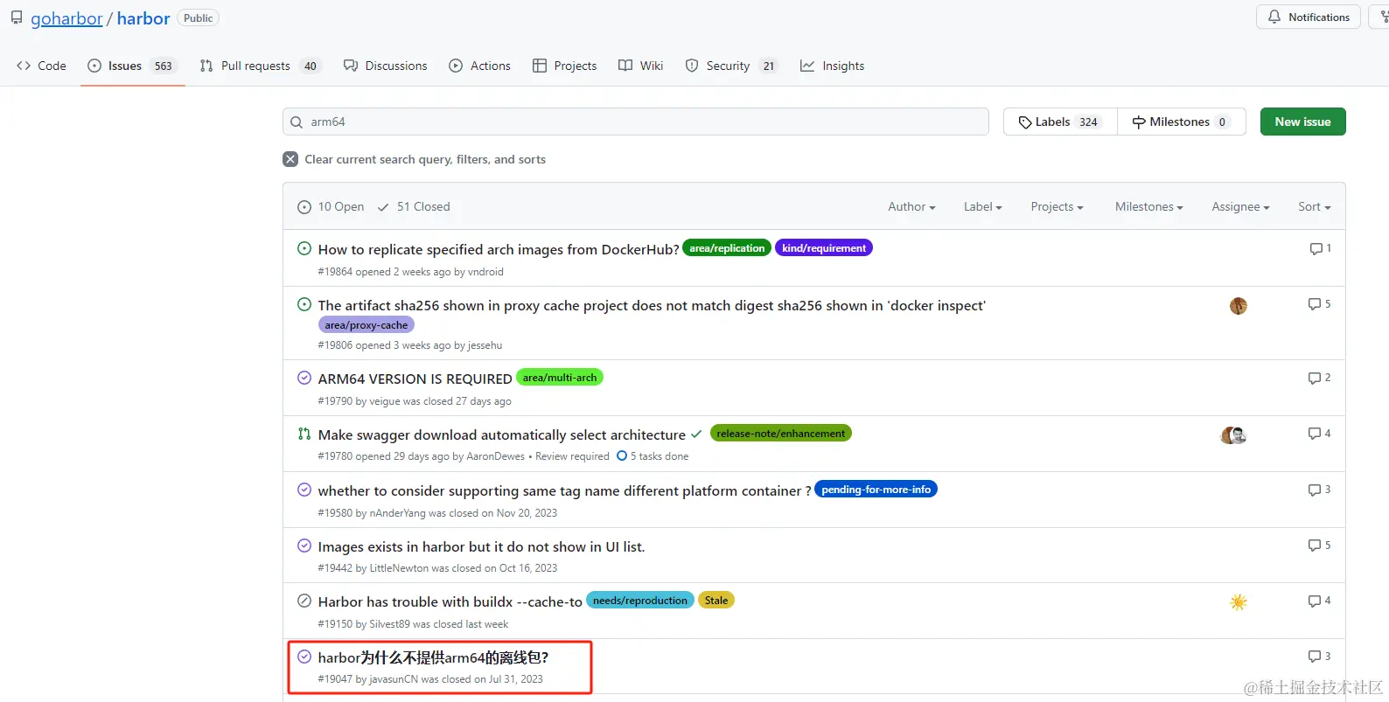Click the pull request icon beside swagger download
1389x702 pixels.
[x=304, y=434]
